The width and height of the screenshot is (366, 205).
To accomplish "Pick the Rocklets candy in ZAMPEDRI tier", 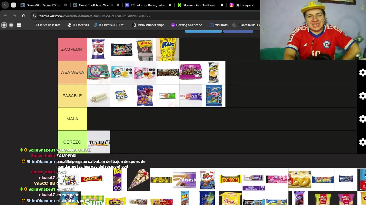I will tap(122, 50).
